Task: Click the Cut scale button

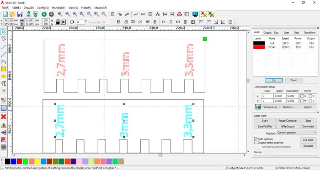Action: 308,140
